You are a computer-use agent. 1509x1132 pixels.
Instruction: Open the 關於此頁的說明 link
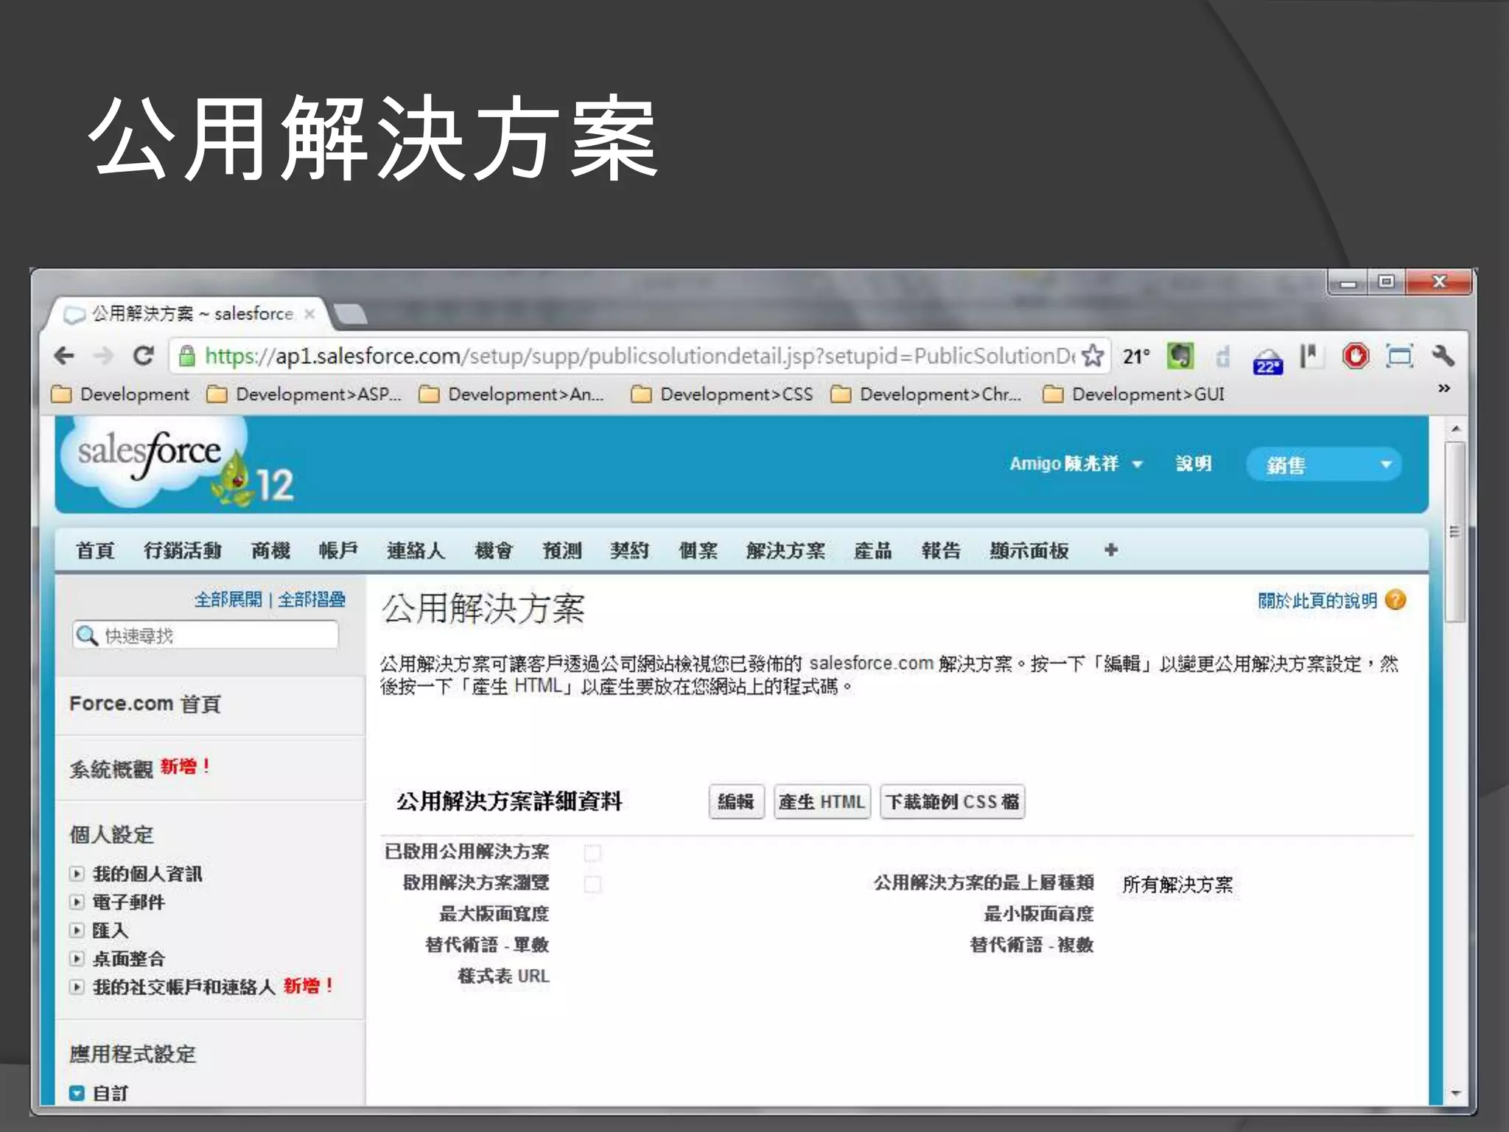(x=1317, y=601)
